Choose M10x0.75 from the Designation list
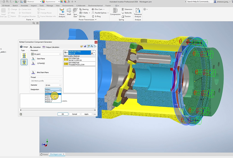The height and width of the screenshot is (158, 233). (x=49, y=100)
